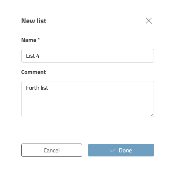
Task: Dismiss dialog using the X icon
Action: pyautogui.click(x=149, y=21)
